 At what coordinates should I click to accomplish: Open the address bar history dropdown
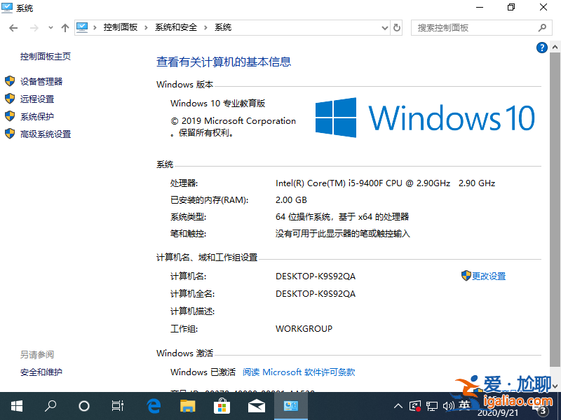click(x=384, y=27)
